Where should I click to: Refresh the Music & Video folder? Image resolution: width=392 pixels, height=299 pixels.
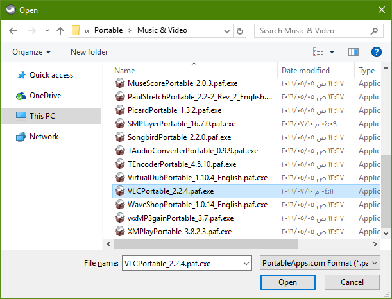tap(240, 31)
